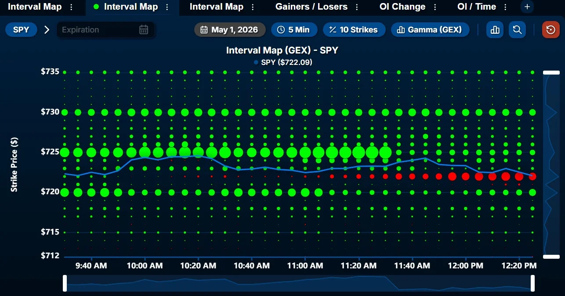The image size is (565, 296).
Task: Click the 11:00 AM time axis label
Action: click(305, 266)
